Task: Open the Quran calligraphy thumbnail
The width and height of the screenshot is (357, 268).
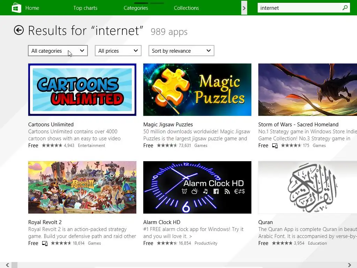Action: [307, 187]
